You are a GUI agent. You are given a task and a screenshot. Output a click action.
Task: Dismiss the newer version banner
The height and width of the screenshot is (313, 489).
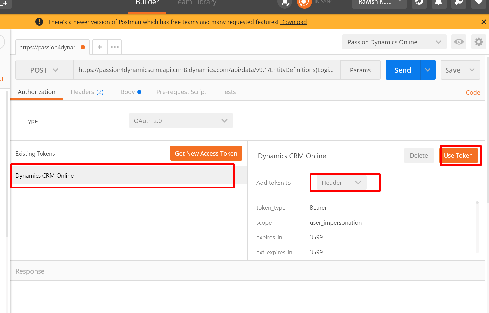point(484,22)
